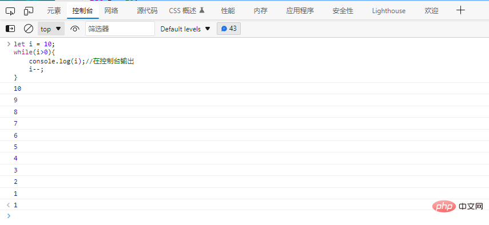Open the 应用程序 tab
The height and width of the screenshot is (225, 489).
(x=300, y=11)
